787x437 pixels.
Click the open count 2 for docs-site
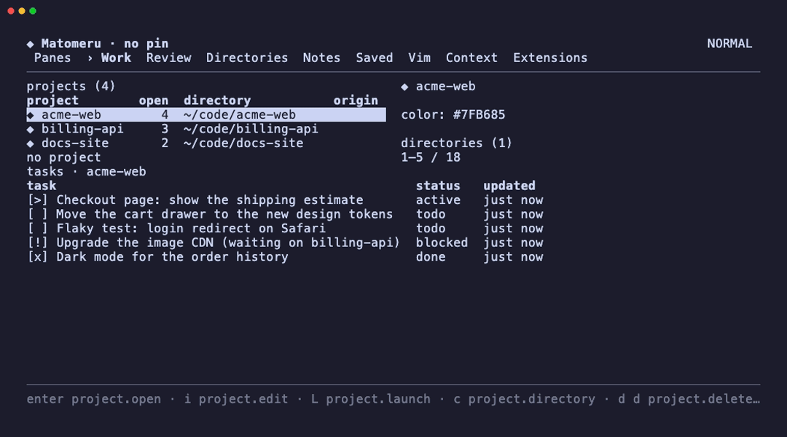coord(165,143)
